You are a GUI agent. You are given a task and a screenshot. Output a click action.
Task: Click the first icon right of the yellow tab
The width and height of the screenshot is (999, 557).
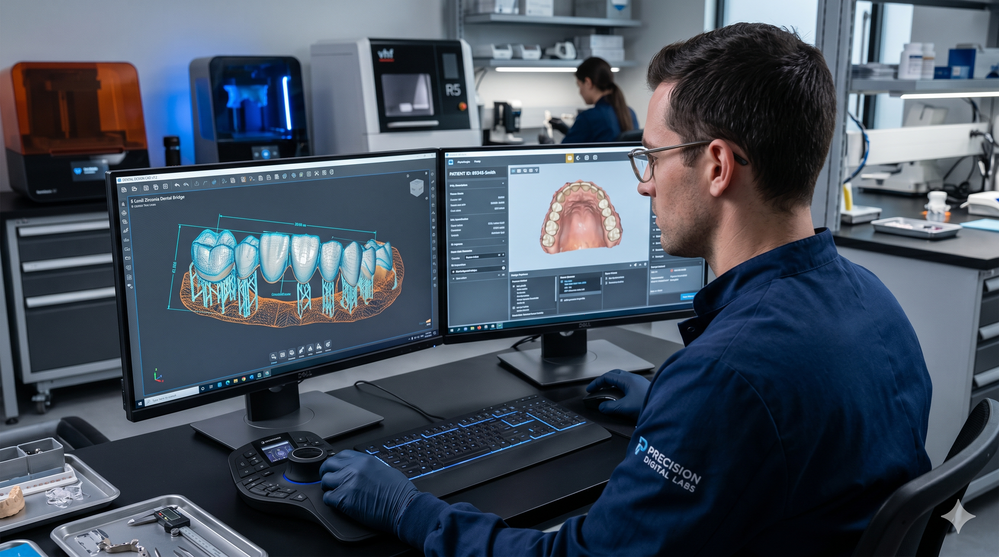click(x=578, y=158)
